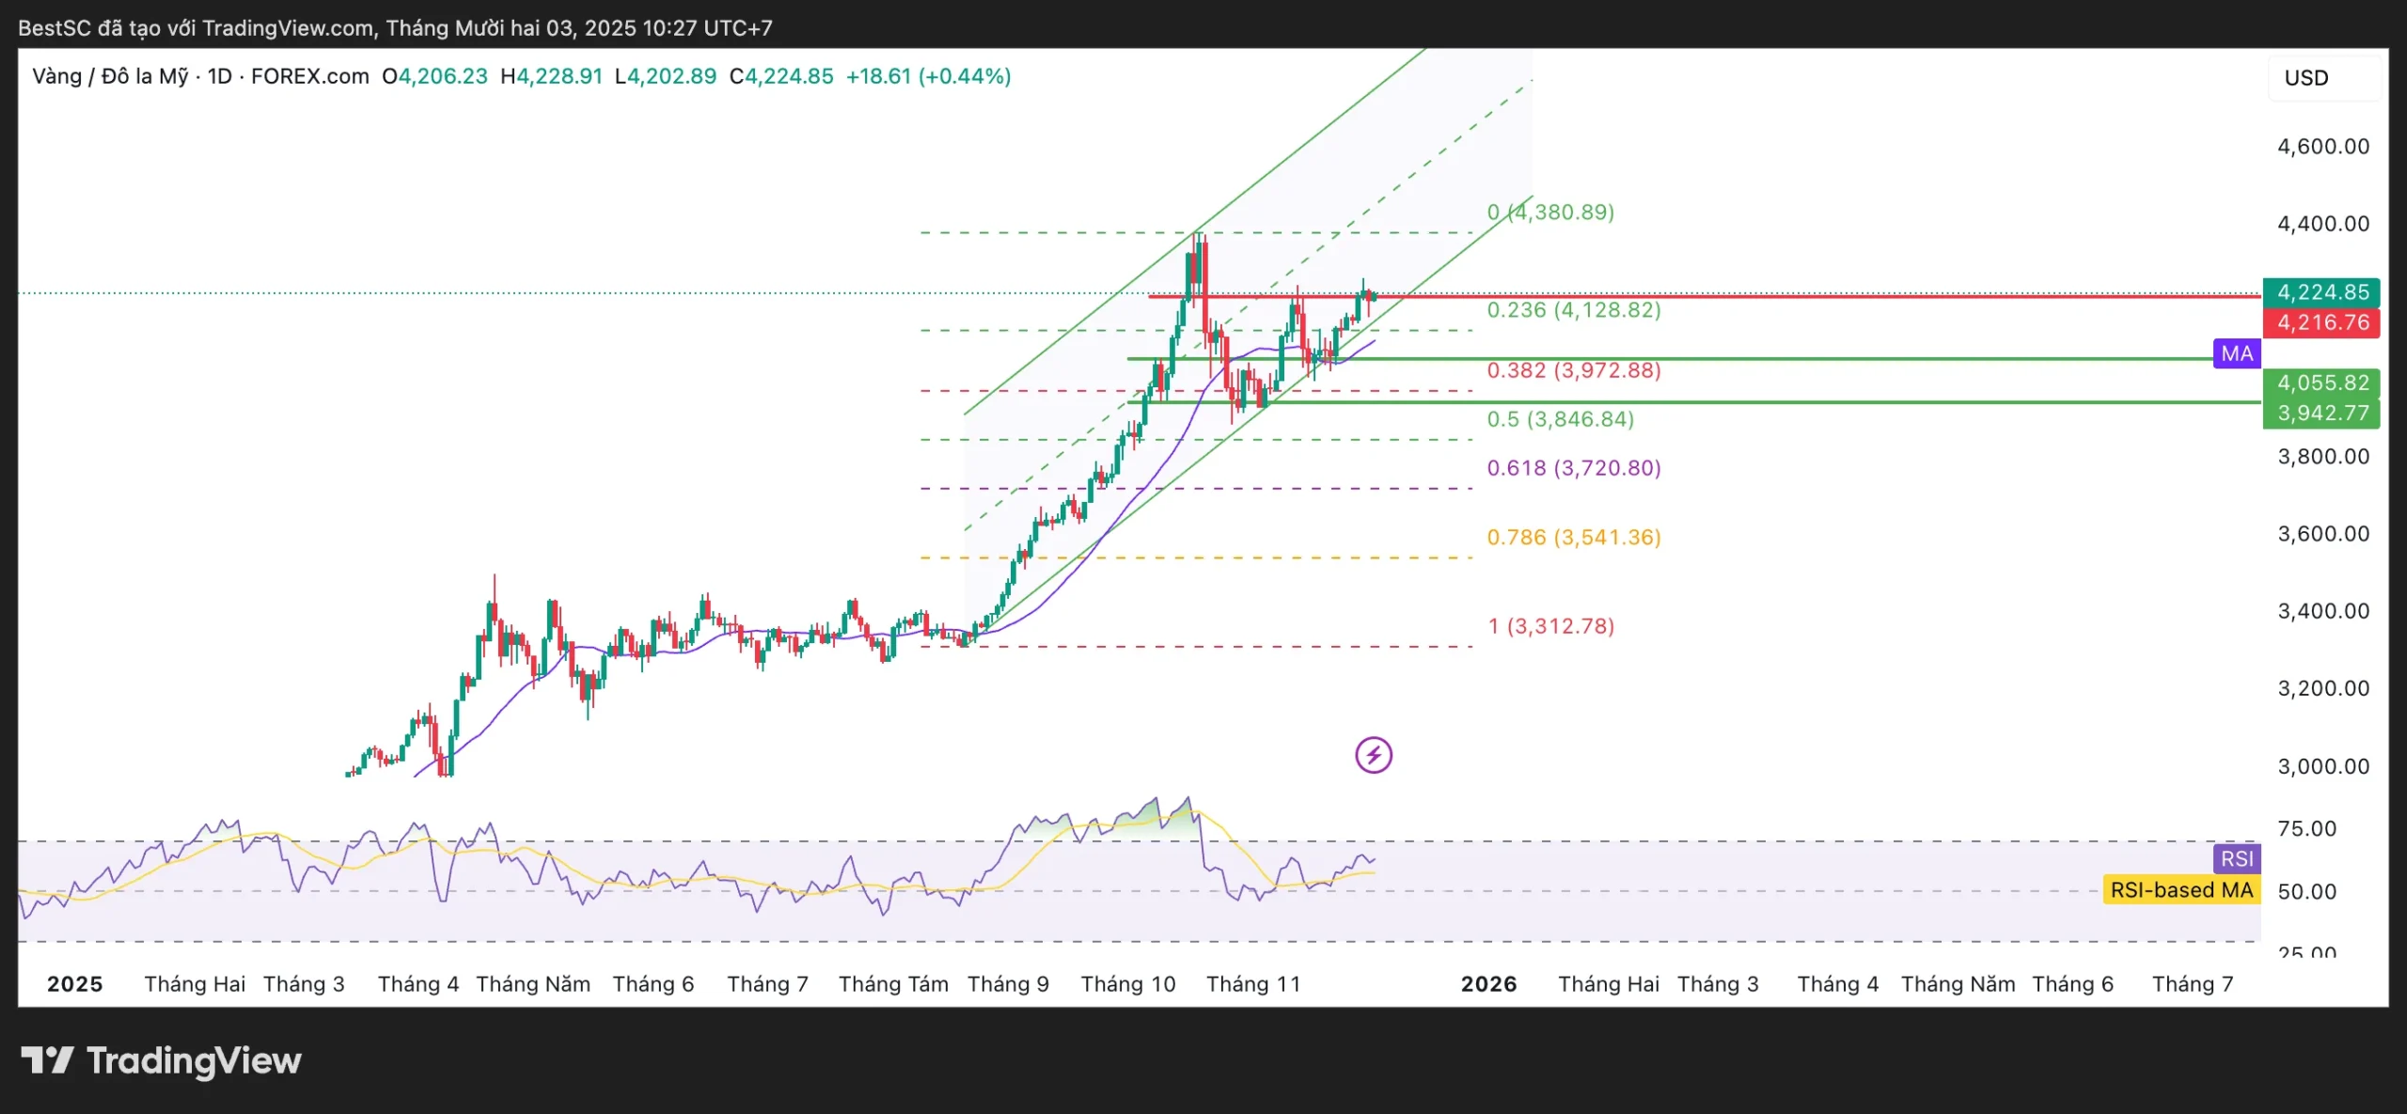Select the green price tag 4,055.82

tap(2321, 383)
